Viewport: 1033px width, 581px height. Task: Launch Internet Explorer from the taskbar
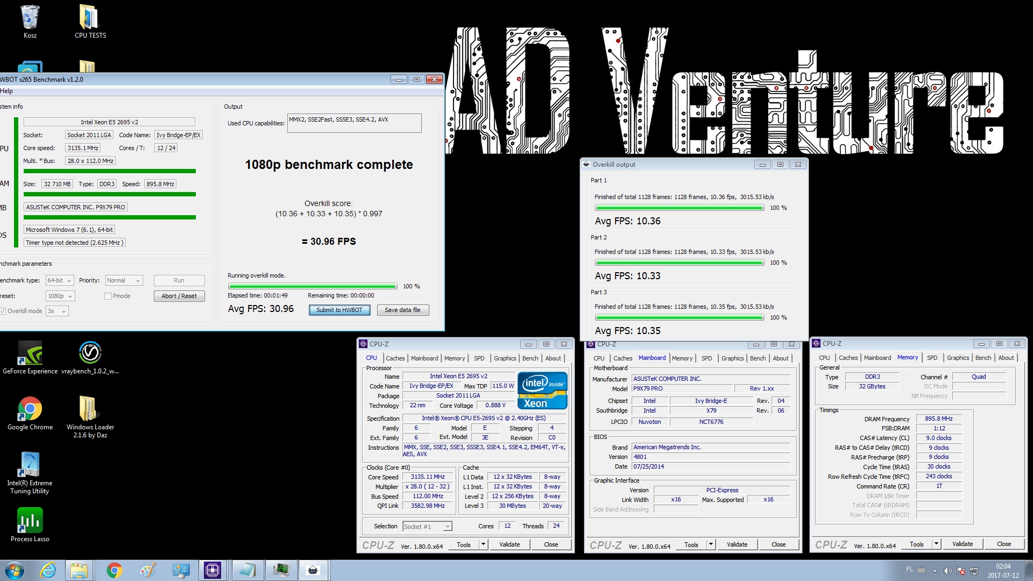48,570
